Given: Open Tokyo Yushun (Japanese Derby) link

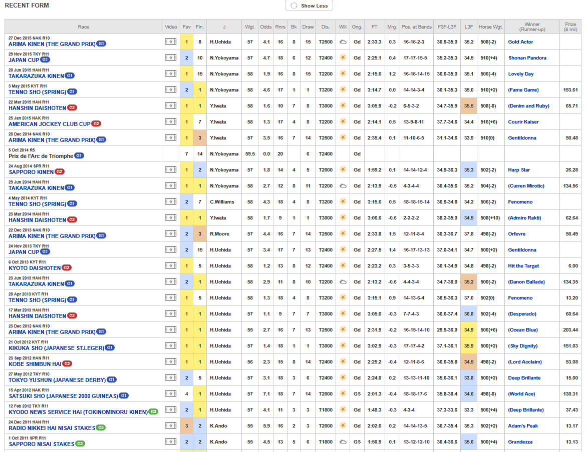Looking at the screenshot, I should click(57, 380).
